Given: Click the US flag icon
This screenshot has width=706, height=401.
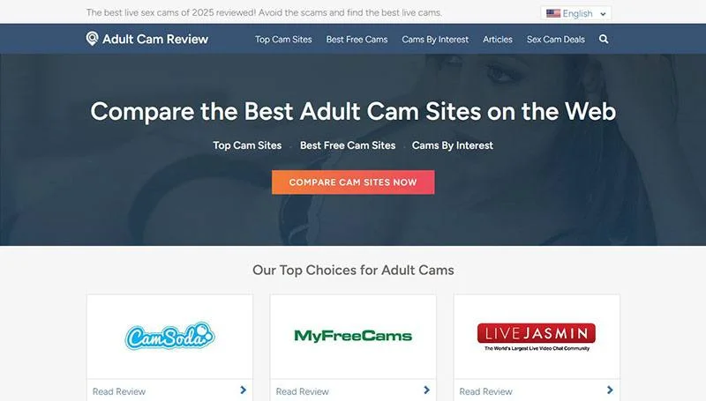Looking at the screenshot, I should pos(553,13).
